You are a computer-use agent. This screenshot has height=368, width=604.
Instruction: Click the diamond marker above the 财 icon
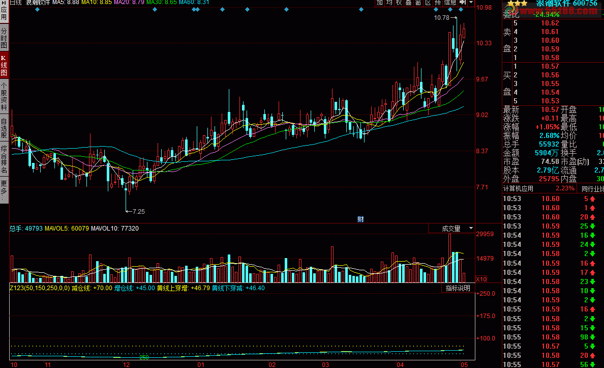(x=361, y=9)
